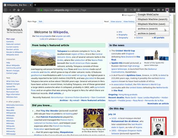Save page to Pocket icon
Viewport: 178px width, 138px height.
pos(135,10)
